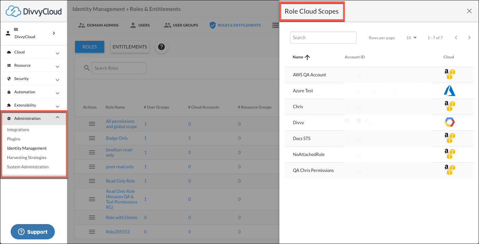Open actions menu for bmelton-read-only role
The width and height of the screenshot is (479, 244).
pyautogui.click(x=92, y=152)
